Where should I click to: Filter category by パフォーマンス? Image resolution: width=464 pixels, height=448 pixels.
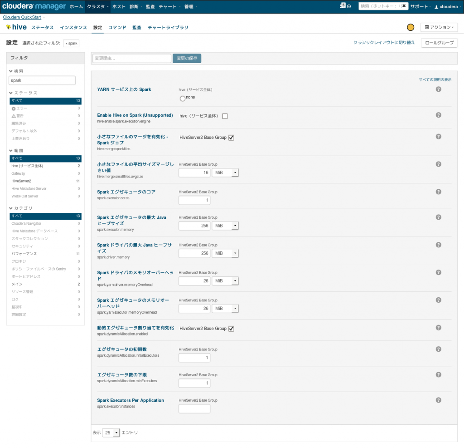click(x=46, y=254)
